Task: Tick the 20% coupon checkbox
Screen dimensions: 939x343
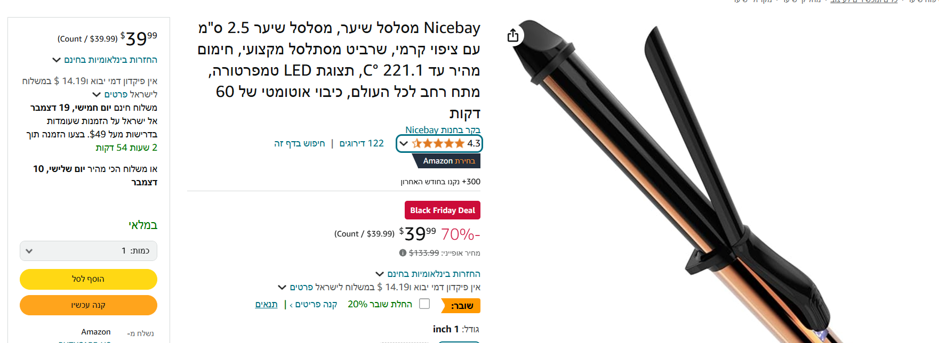Action: [424, 304]
